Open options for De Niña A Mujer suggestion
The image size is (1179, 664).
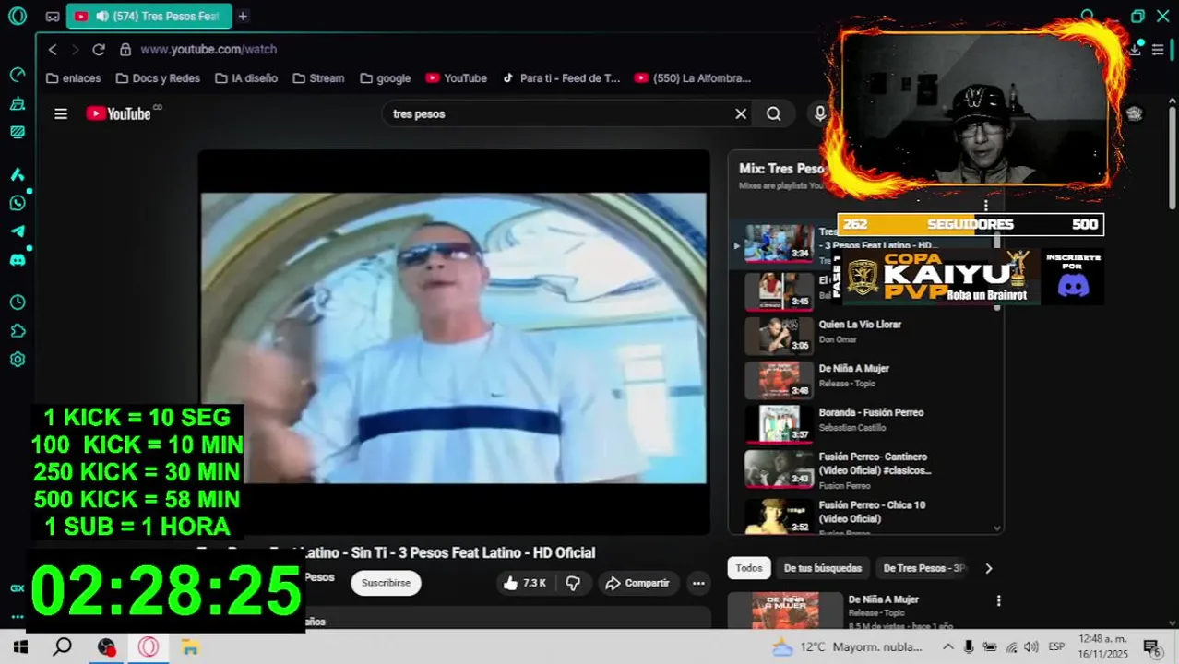[x=998, y=600]
